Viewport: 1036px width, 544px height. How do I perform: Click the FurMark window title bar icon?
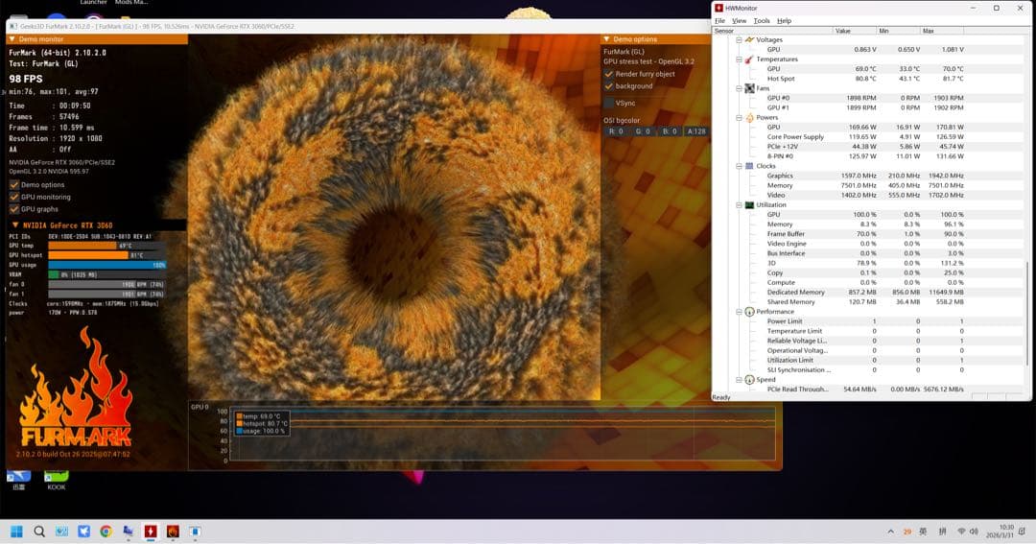[x=13, y=27]
